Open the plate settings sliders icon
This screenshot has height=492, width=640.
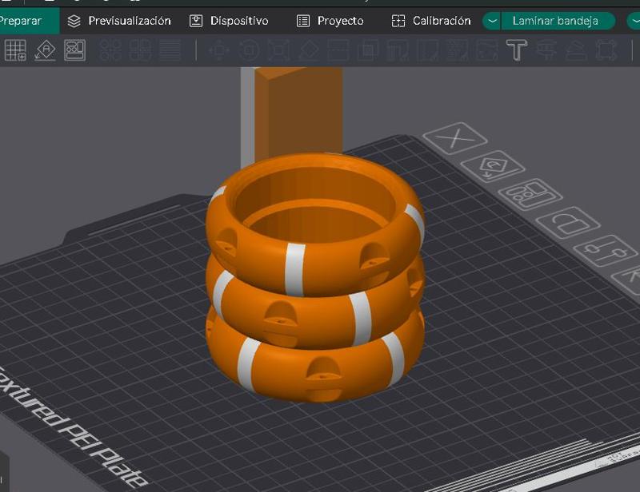pyautogui.click(x=606, y=251)
